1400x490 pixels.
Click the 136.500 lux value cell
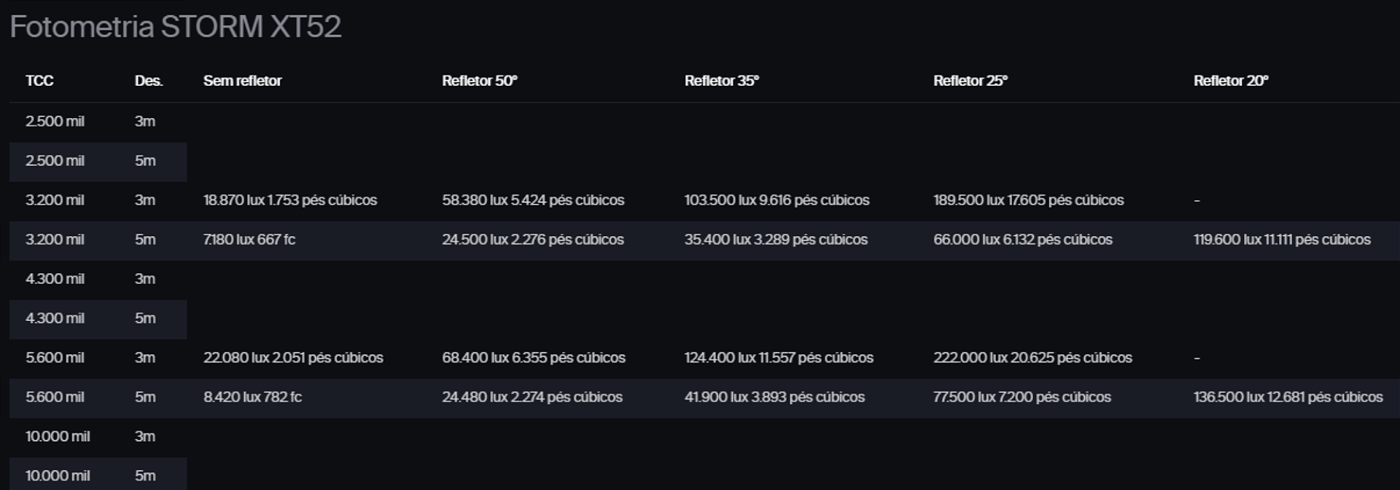click(1287, 397)
